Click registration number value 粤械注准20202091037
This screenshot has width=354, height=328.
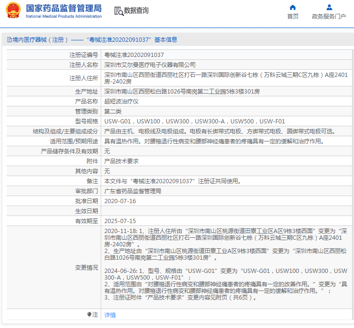[x=134, y=55]
